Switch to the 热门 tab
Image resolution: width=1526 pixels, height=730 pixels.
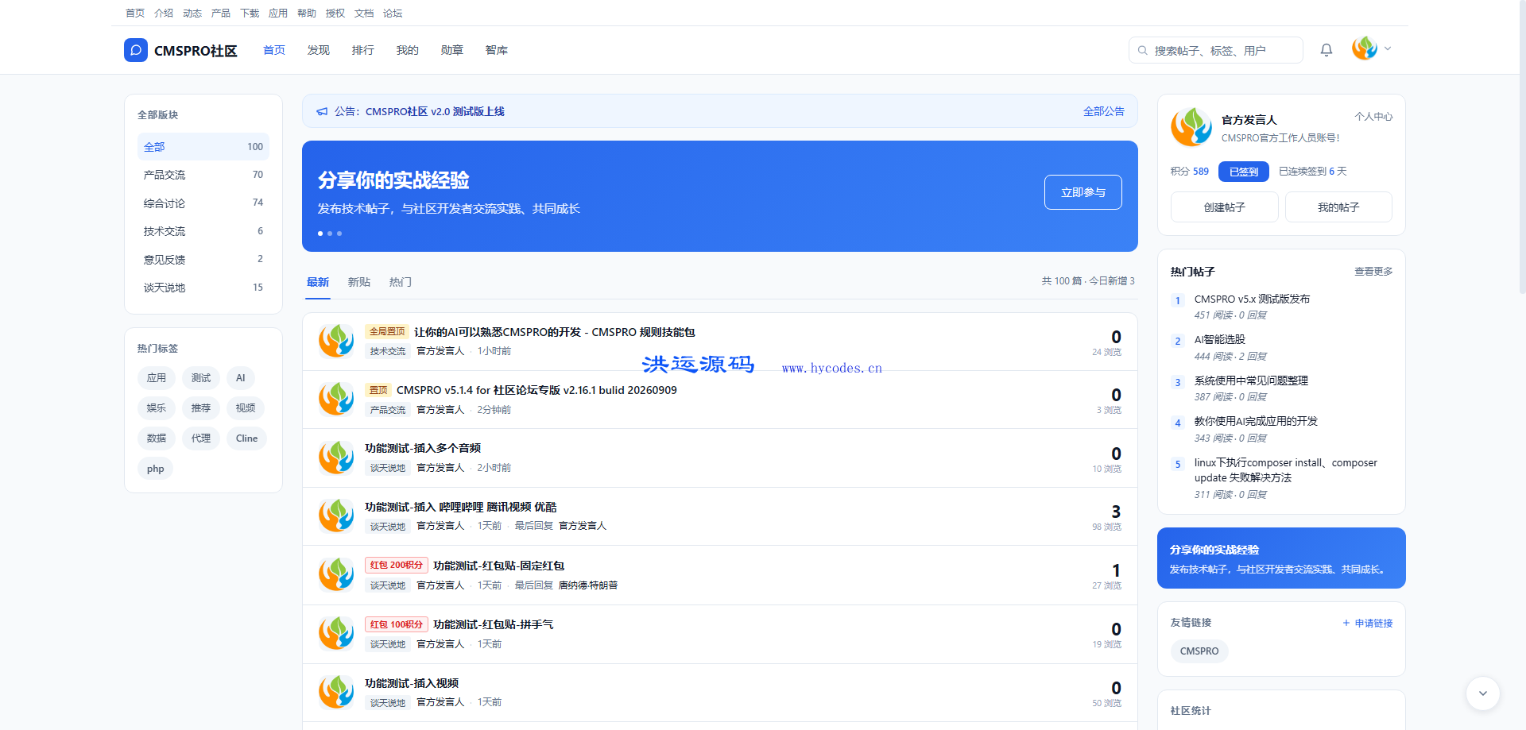pos(401,282)
